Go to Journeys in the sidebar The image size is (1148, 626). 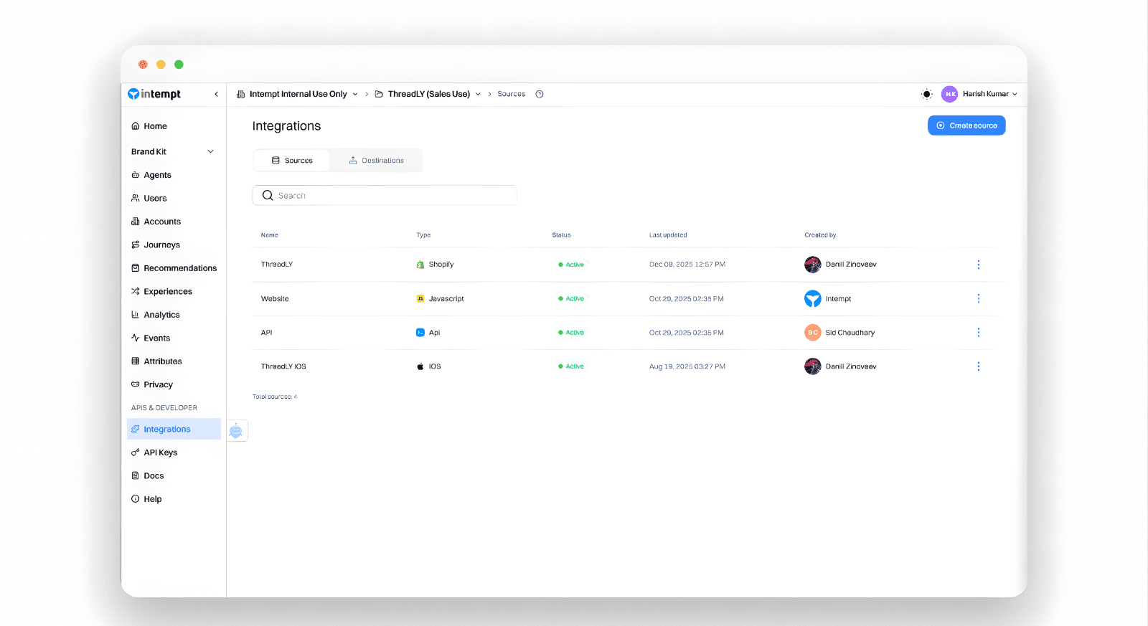tap(161, 245)
